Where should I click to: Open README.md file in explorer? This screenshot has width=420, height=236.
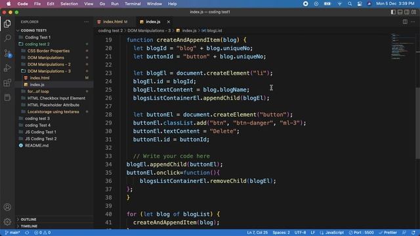coord(37,146)
